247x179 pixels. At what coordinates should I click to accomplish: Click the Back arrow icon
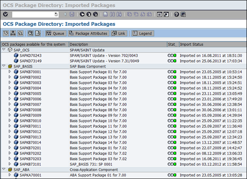point(82,14)
